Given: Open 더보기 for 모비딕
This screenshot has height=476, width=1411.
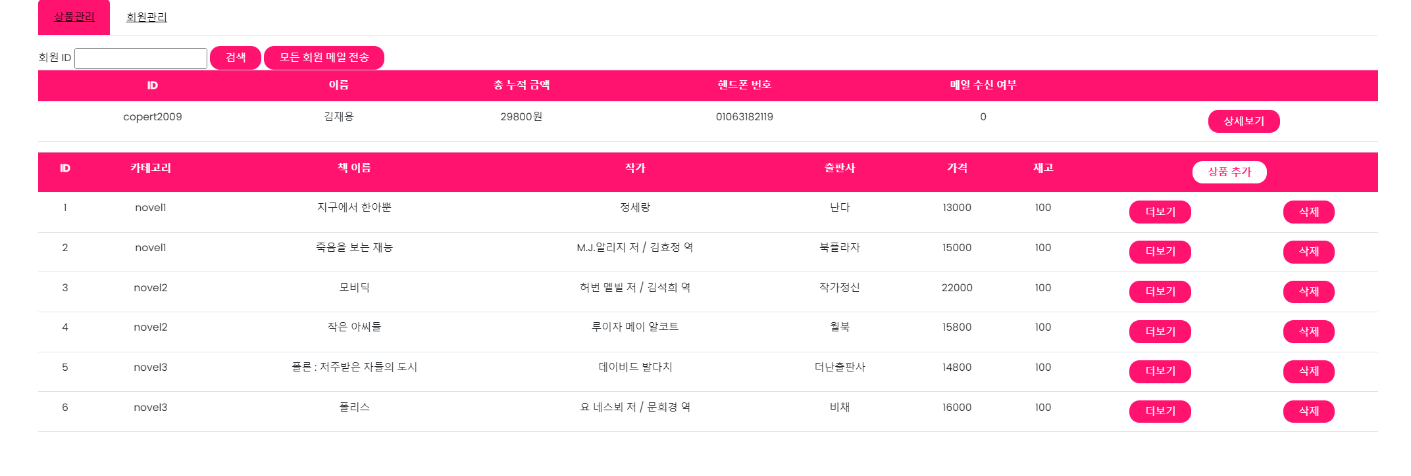Looking at the screenshot, I should pyautogui.click(x=1160, y=292).
